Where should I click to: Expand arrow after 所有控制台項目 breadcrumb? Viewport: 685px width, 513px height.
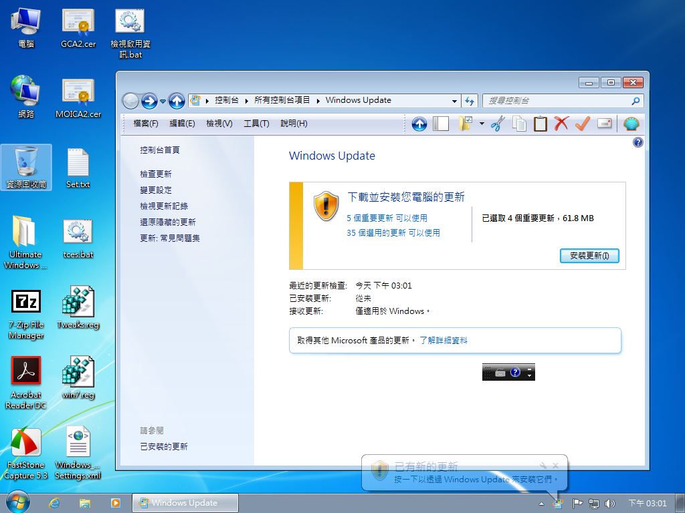pyautogui.click(x=318, y=101)
